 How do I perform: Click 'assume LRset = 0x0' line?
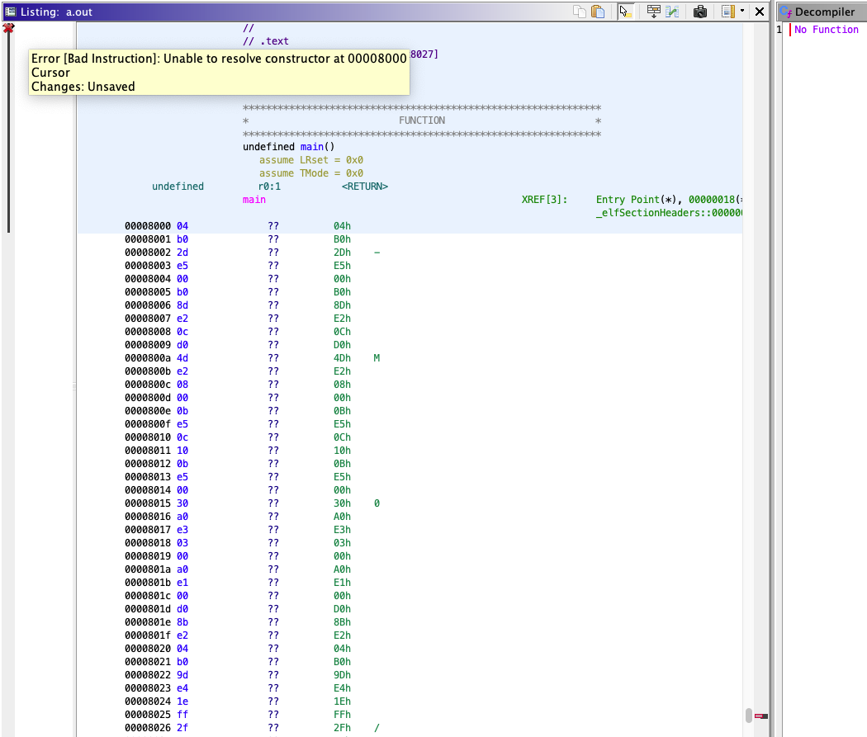click(x=311, y=159)
